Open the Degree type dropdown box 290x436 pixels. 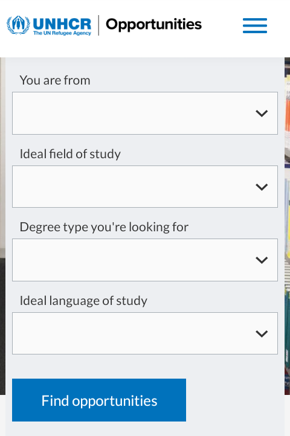point(145,260)
